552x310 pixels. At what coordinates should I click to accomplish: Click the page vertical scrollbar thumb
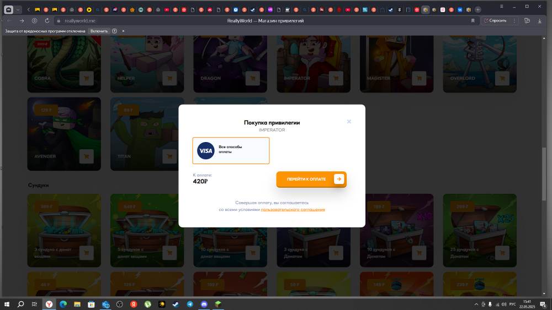click(544, 174)
